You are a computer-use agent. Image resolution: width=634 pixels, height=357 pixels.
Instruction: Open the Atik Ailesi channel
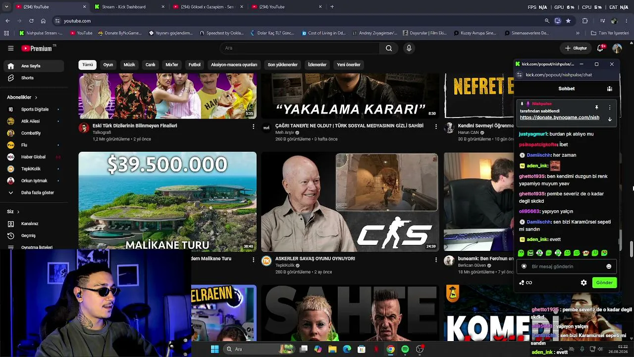[x=34, y=121]
